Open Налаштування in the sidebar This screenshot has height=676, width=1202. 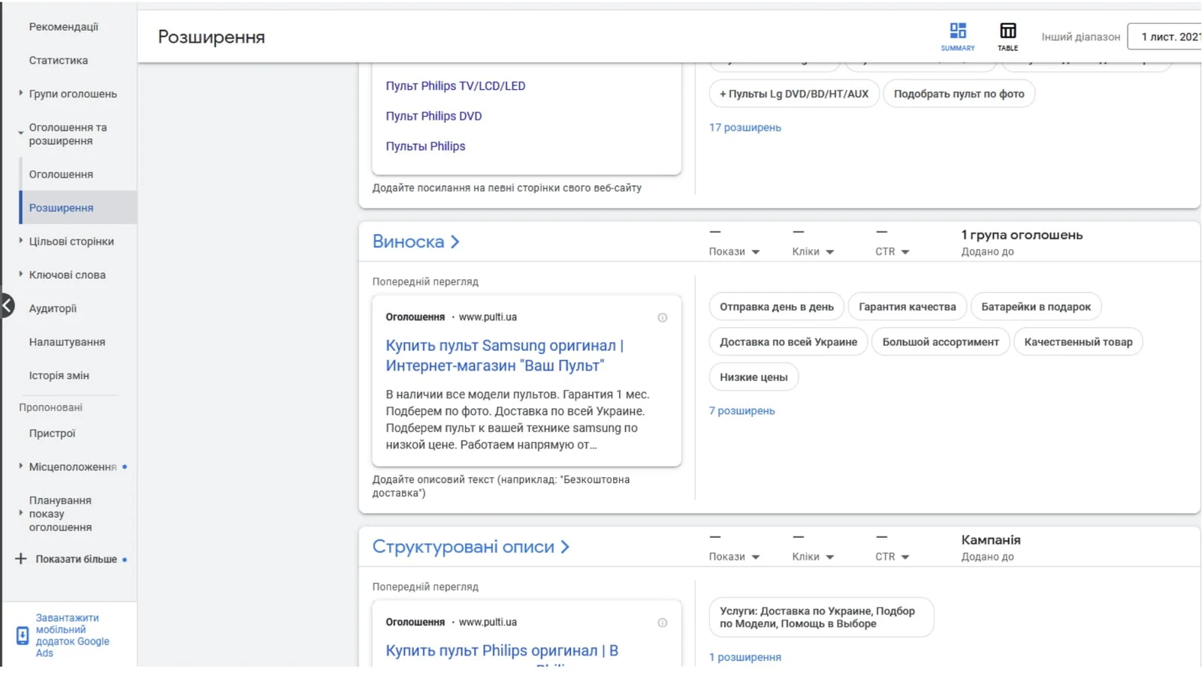[x=67, y=342]
